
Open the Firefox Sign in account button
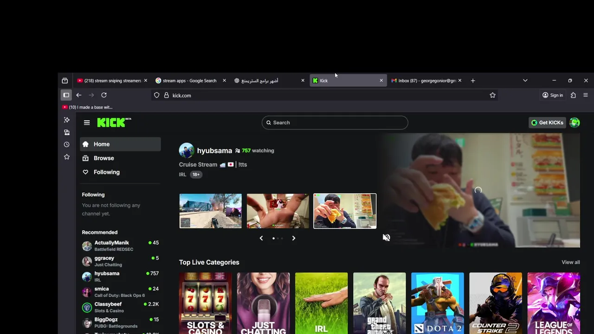coord(553,95)
